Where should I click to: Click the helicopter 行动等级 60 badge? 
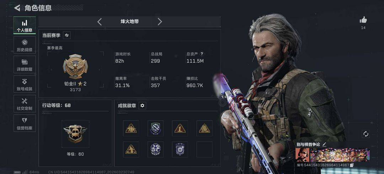(x=75, y=134)
